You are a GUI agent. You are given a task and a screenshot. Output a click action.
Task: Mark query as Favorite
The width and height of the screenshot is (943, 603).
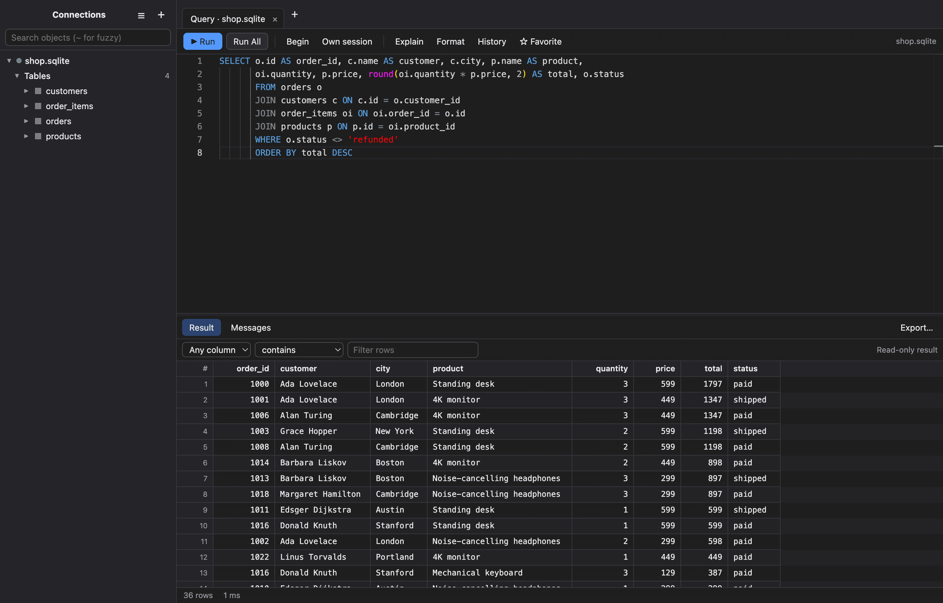pos(540,42)
